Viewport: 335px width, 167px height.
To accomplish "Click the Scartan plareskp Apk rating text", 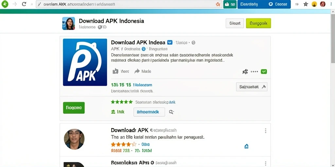I will (155, 102).
